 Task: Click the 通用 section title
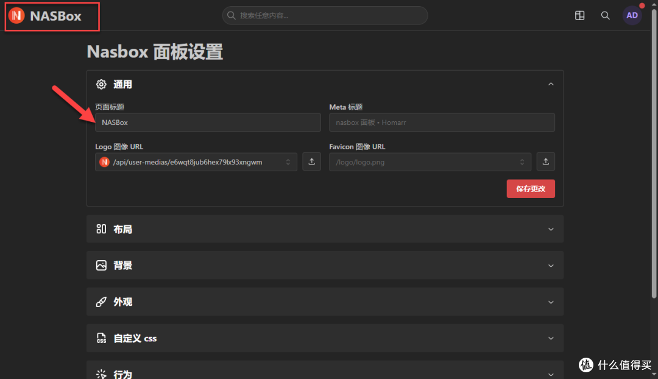coord(122,84)
